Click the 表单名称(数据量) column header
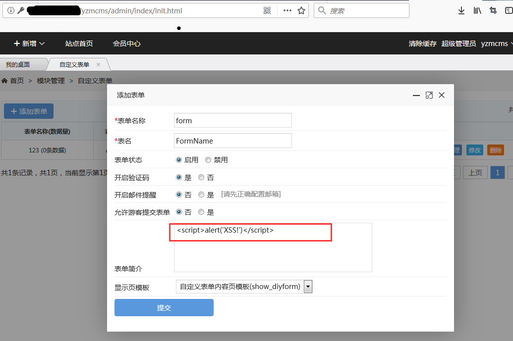This screenshot has width=513, height=341. (x=48, y=132)
